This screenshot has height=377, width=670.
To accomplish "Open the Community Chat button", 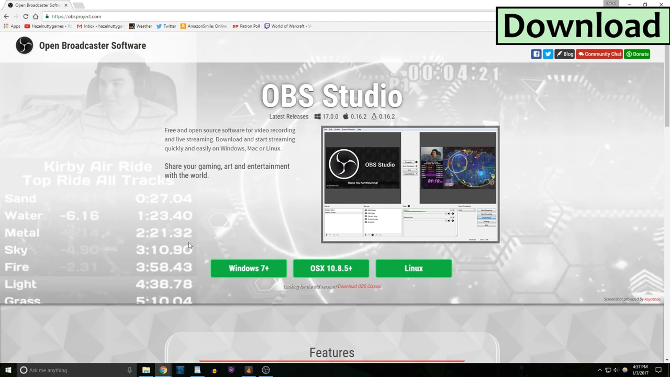I will point(599,54).
